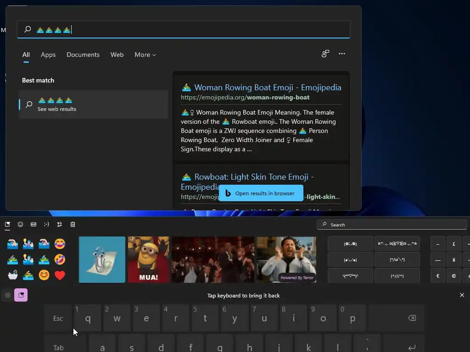Click the magnifier icon in Windows search box

(28, 29)
